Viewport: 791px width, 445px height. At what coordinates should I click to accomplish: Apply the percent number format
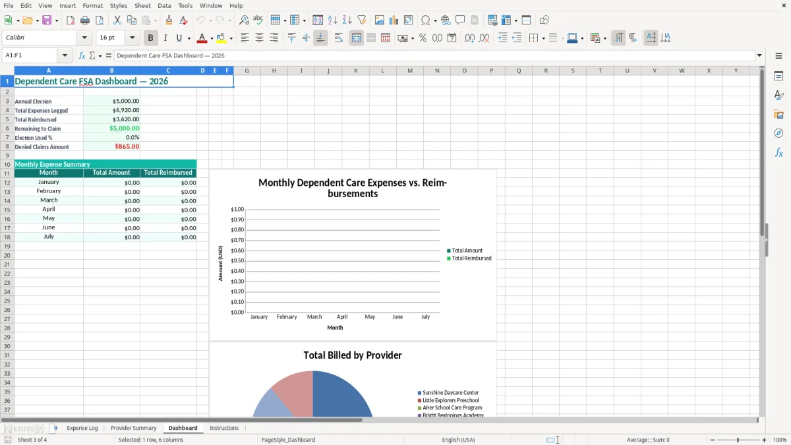point(423,38)
